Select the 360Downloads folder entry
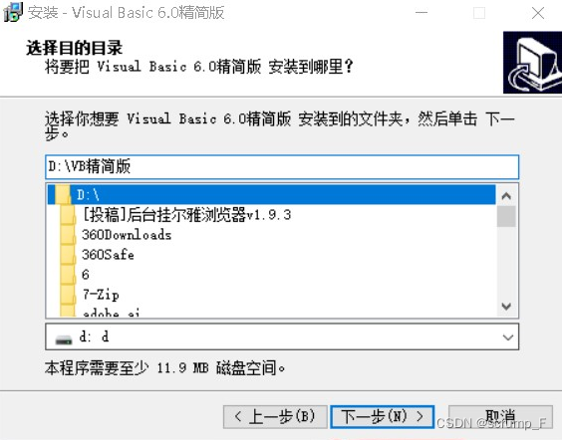562x440 pixels. pyautogui.click(x=127, y=235)
